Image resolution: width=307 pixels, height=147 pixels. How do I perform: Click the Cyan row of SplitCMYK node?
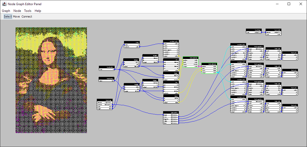171,117
